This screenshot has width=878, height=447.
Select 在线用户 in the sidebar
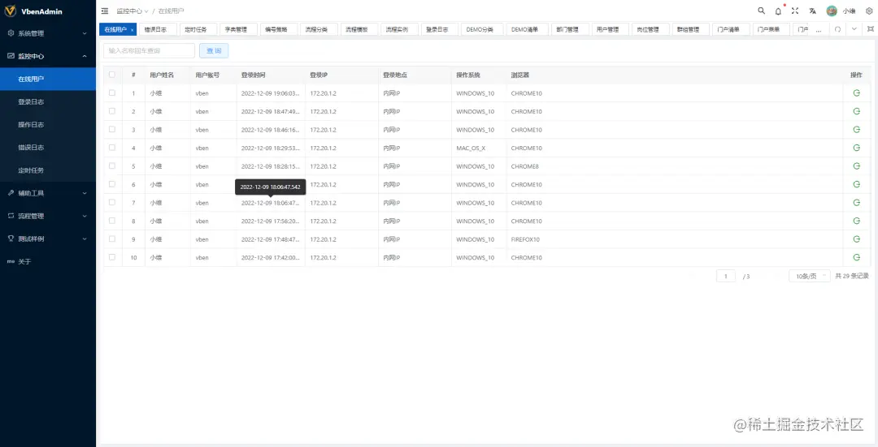(48, 79)
